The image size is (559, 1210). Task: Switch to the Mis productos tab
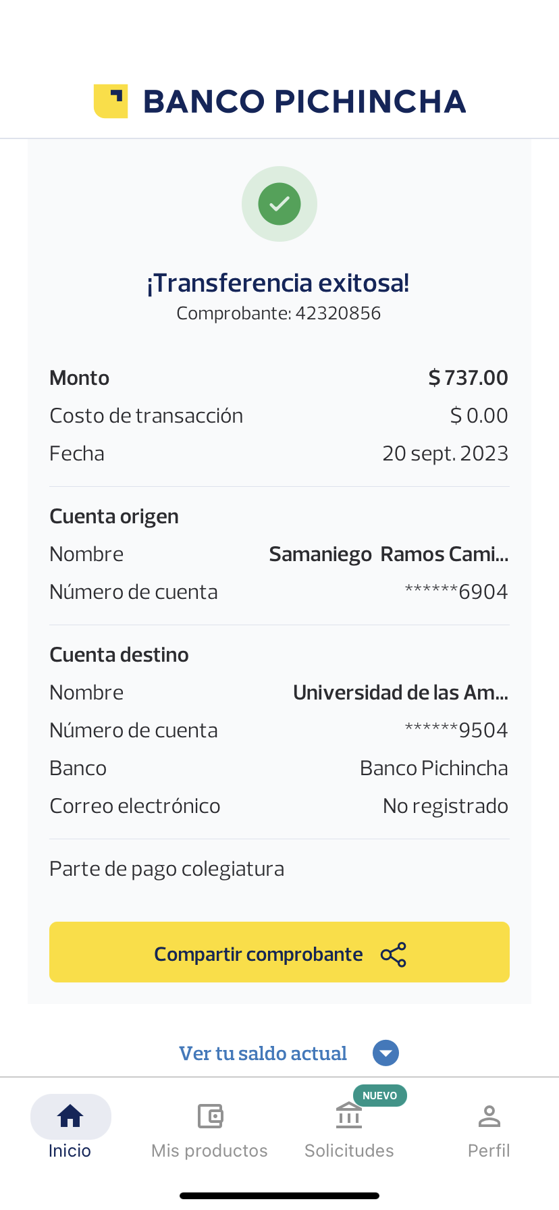coord(209,1151)
